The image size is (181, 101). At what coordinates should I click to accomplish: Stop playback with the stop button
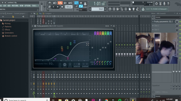pyautogui.click(x=58, y=7)
